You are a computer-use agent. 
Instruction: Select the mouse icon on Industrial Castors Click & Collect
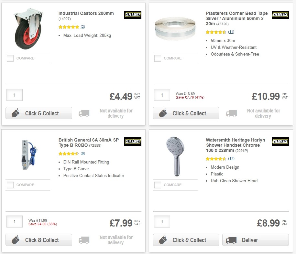click(x=16, y=113)
